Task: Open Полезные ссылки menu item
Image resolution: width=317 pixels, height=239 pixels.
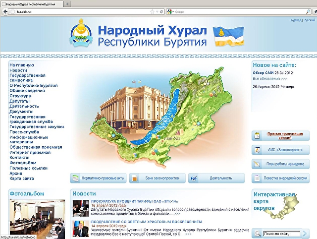Action: pos(29,168)
